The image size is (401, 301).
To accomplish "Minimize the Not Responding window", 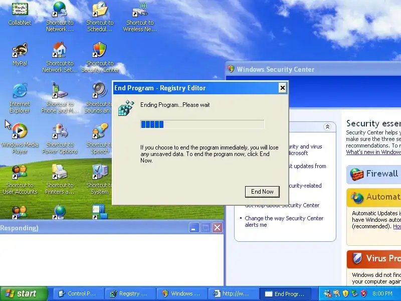I will (194, 228).
